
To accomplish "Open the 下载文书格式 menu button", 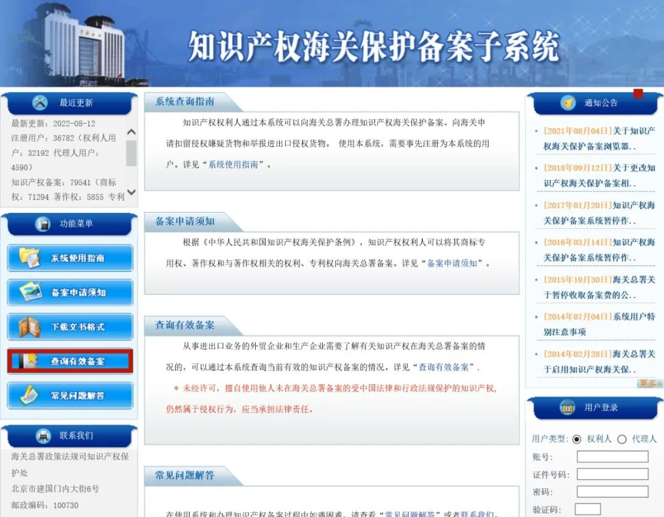I will 70,327.
